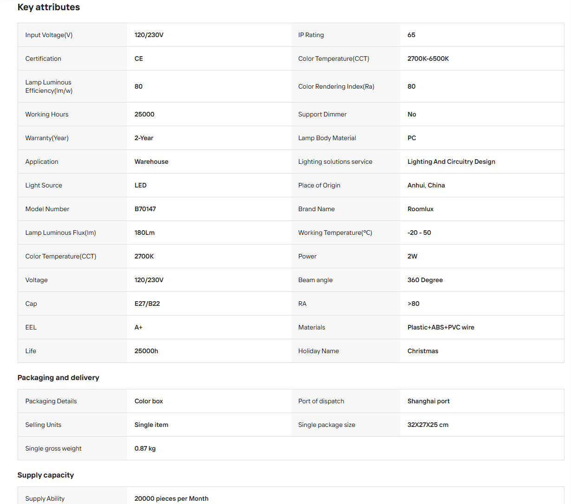Click the Color Temperature 2700K-6500K value
The width and height of the screenshot is (571, 504).
(428, 58)
